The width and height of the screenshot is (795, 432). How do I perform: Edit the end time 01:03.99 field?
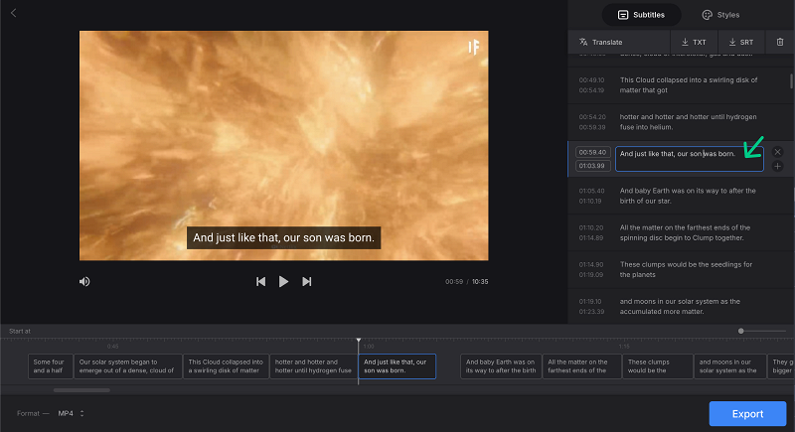coord(592,166)
